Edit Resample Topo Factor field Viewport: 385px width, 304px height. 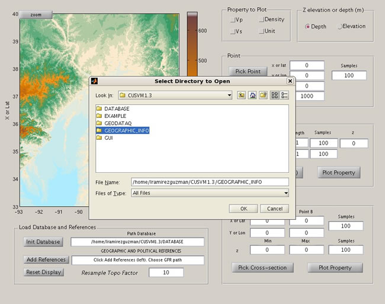pyautogui.click(x=166, y=273)
